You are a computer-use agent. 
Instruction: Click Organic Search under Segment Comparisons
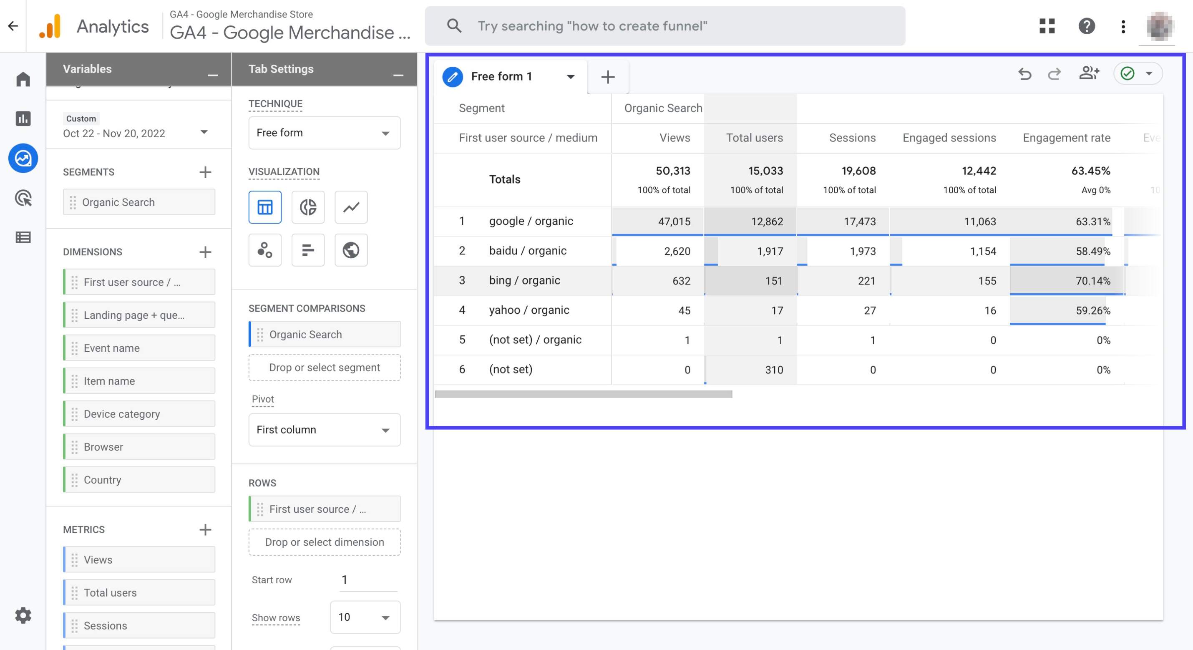(324, 334)
